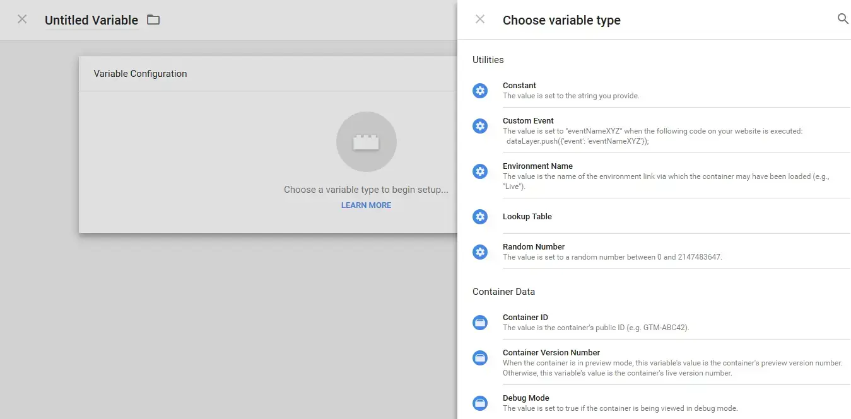Click the brick placeholder in Variable Configuration
Viewport: 851px width, 419px height.
[x=366, y=142]
